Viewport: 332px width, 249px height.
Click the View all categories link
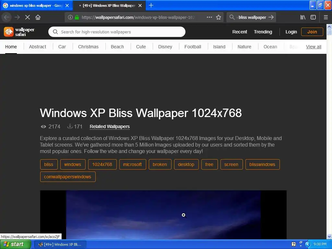(314, 47)
